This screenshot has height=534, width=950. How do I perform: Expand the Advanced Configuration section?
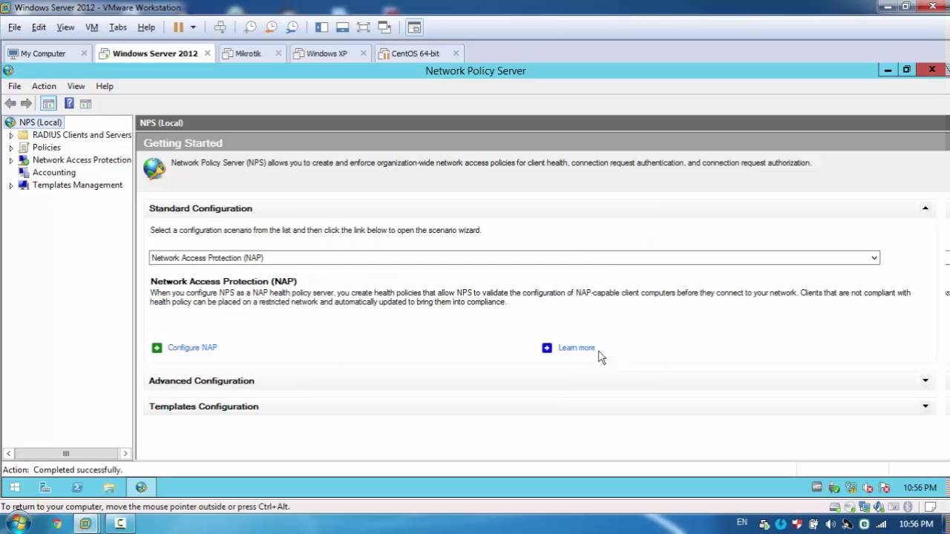point(926,380)
